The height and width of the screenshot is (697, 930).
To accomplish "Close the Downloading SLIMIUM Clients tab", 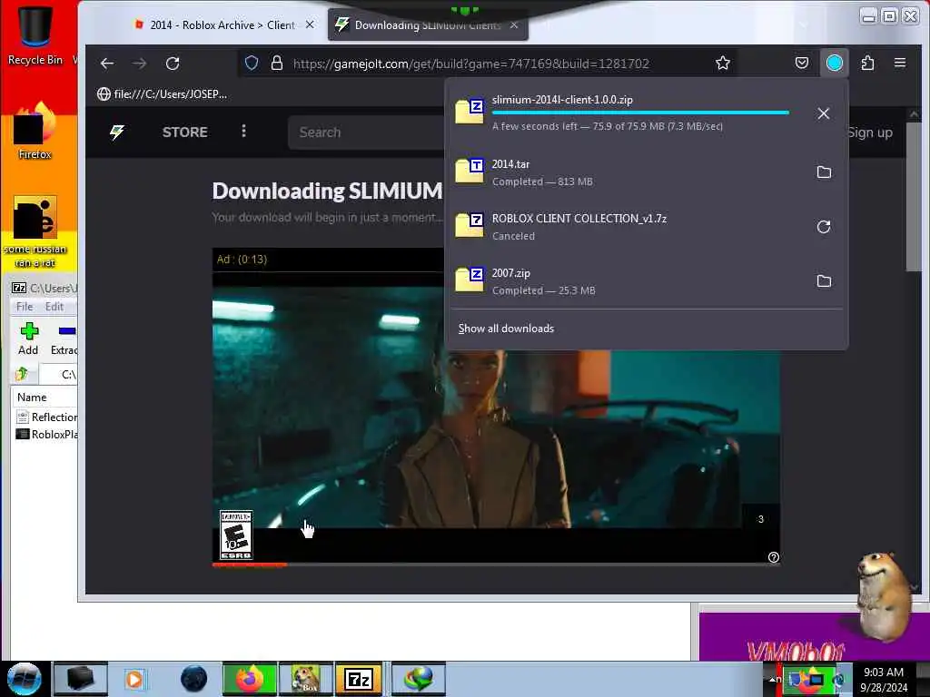I will click(514, 25).
